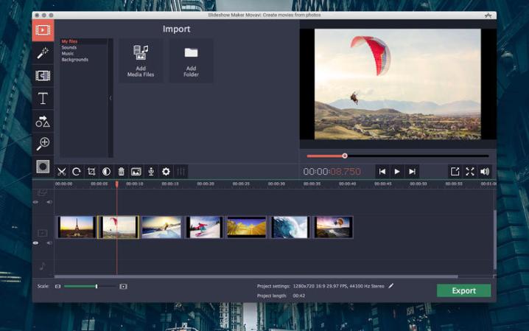This screenshot has width=529, height=331.
Task: Select the hot air balloon clip
Action: coord(333,227)
